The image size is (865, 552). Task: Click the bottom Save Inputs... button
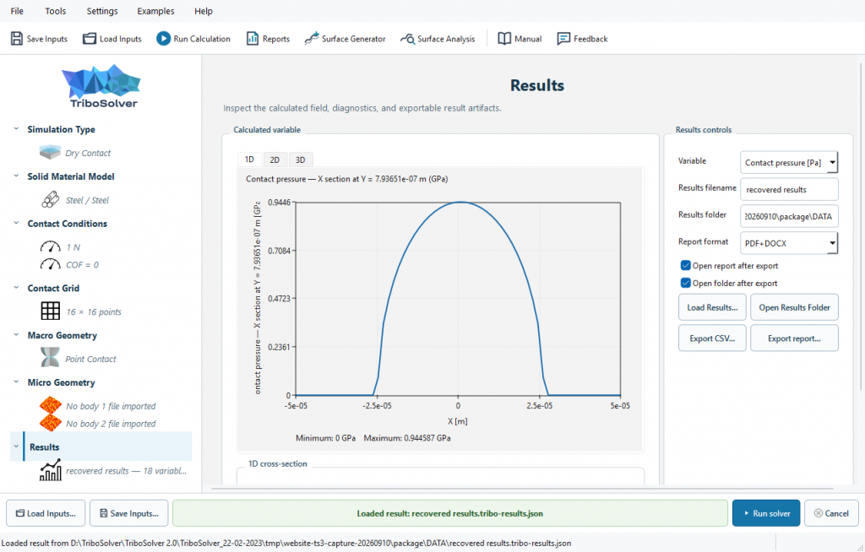[x=129, y=513]
